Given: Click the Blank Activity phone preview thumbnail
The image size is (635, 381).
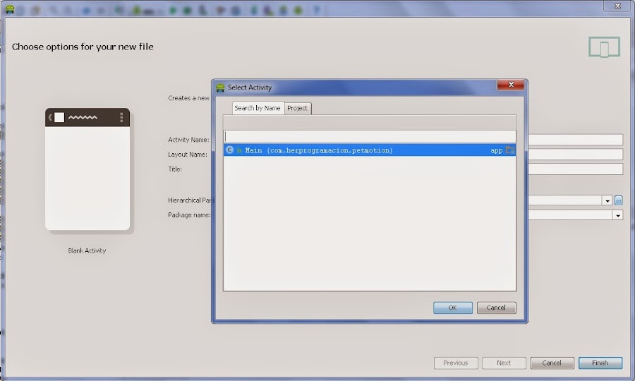Looking at the screenshot, I should click(87, 169).
